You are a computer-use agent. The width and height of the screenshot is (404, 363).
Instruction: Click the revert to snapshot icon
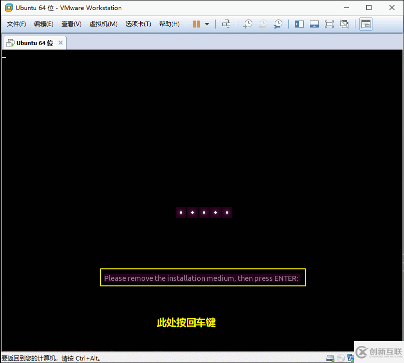[x=263, y=24]
